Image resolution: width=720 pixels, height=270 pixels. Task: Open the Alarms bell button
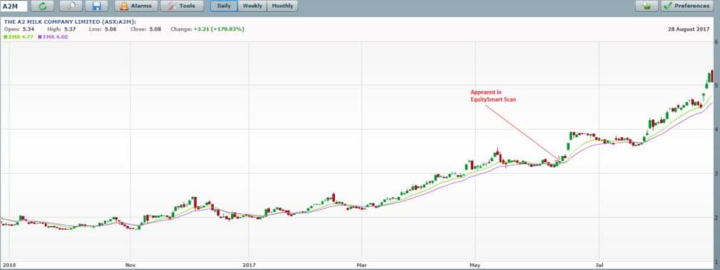pos(136,6)
